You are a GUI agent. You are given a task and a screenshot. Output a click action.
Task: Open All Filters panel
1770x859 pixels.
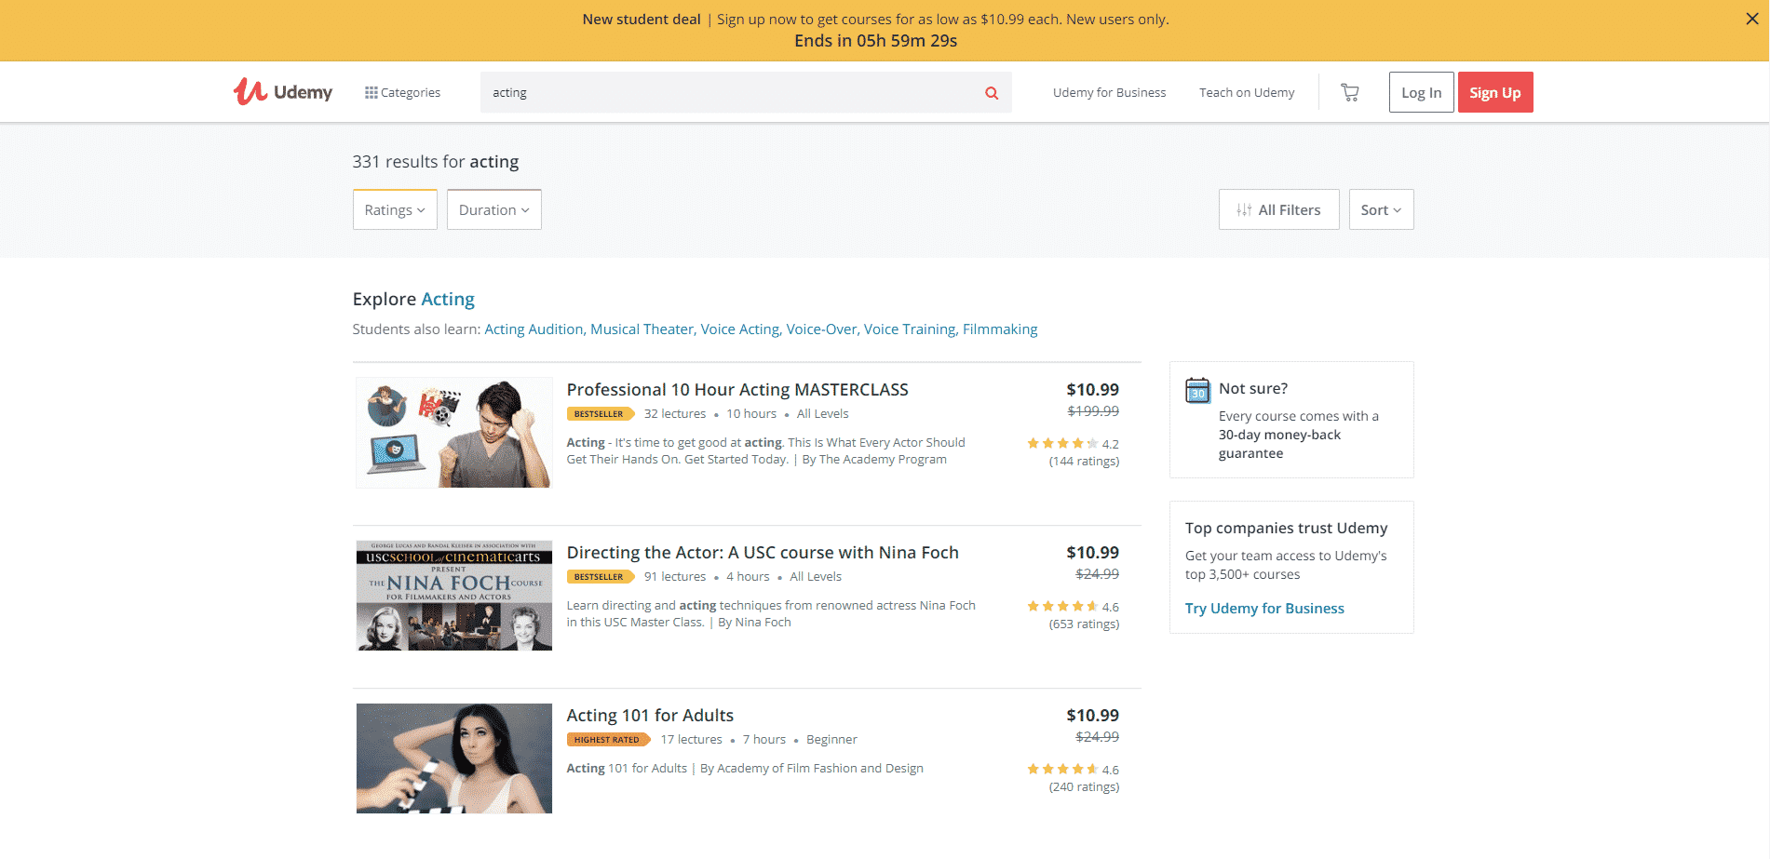pyautogui.click(x=1279, y=209)
